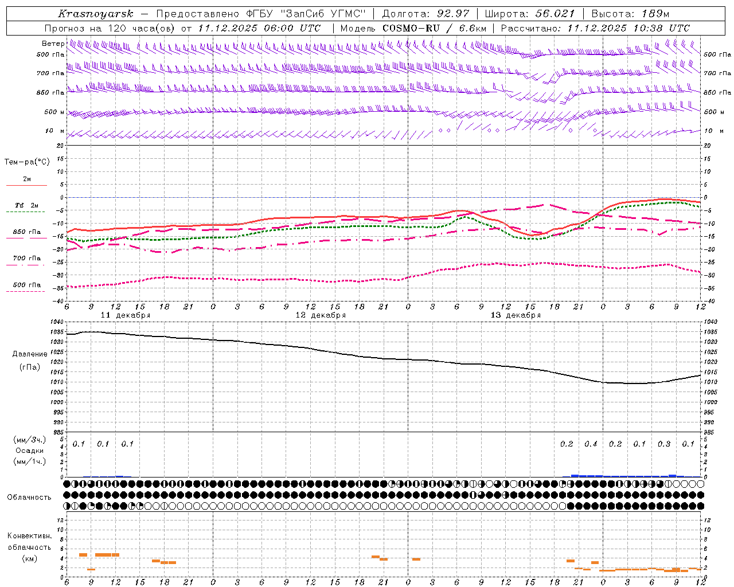This screenshot has width=734, height=587.
Task: Click the Krasnoyarsk station title
Action: (96, 14)
